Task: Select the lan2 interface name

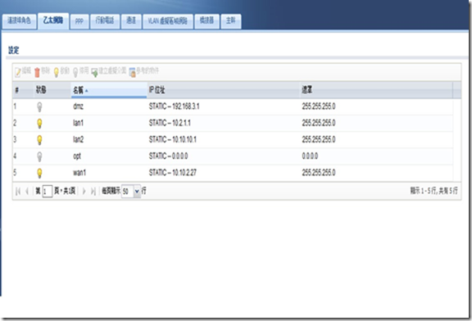Action: [x=79, y=139]
